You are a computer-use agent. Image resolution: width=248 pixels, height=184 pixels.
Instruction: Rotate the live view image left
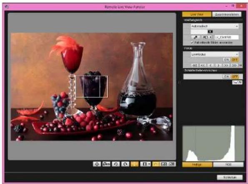(116, 164)
